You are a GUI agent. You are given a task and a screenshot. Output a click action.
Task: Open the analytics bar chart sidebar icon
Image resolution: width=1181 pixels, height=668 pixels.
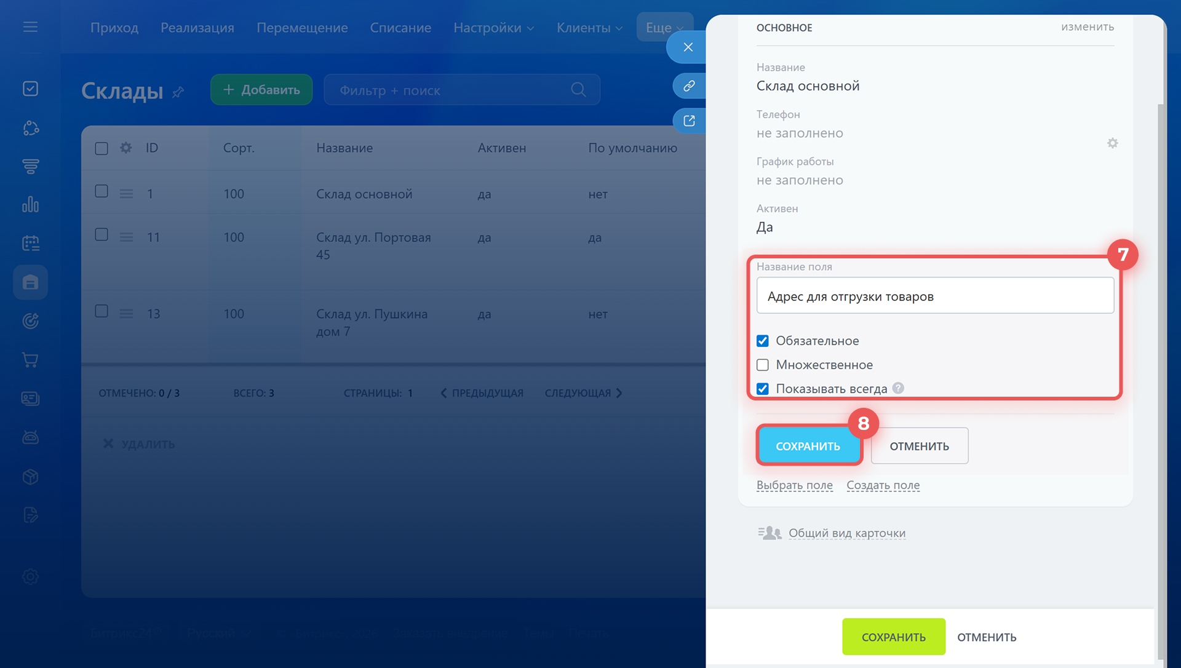[x=30, y=204]
